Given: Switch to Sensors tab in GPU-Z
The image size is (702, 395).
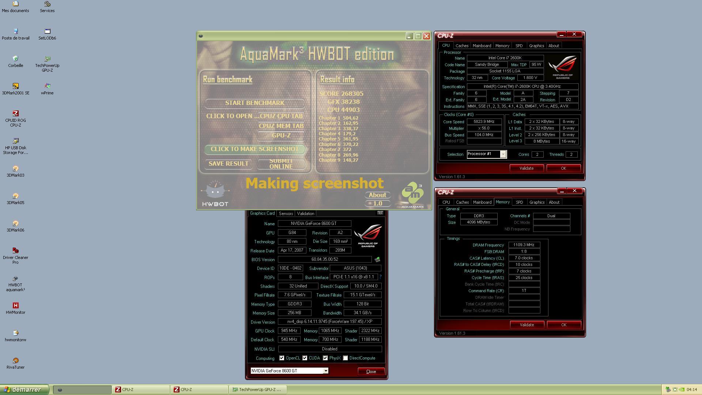Looking at the screenshot, I should 286,214.
